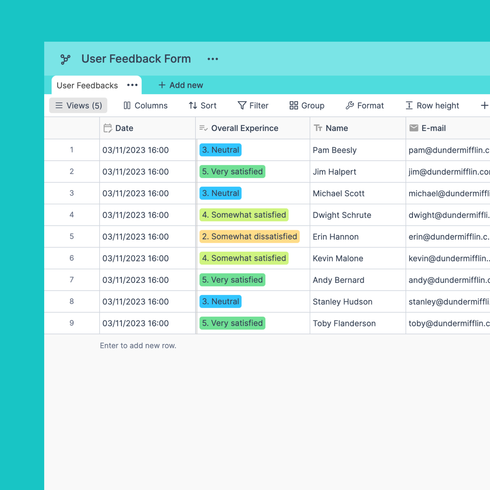Image resolution: width=490 pixels, height=490 pixels.
Task: Click Add new to create a tab
Action: point(180,85)
